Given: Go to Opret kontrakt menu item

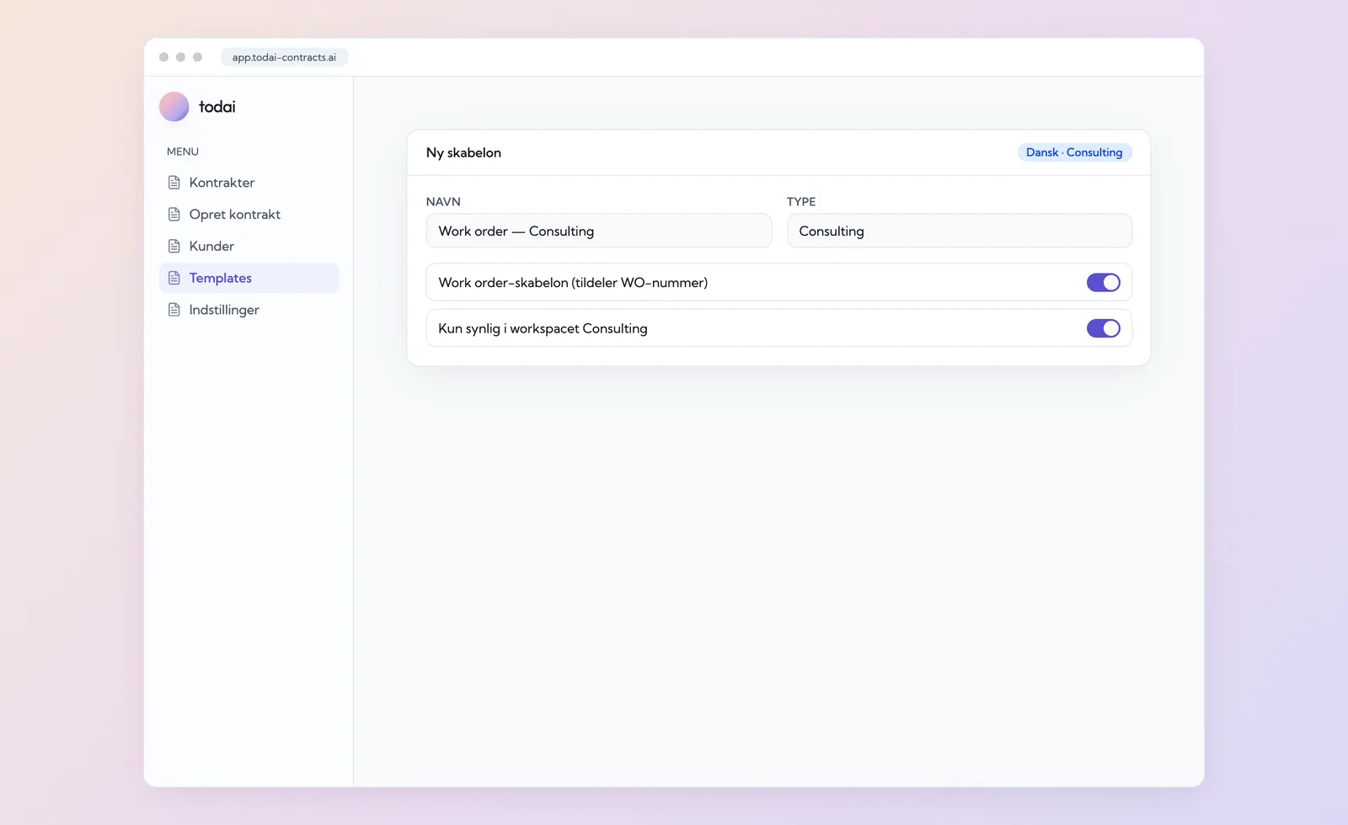Looking at the screenshot, I should pos(249,215).
